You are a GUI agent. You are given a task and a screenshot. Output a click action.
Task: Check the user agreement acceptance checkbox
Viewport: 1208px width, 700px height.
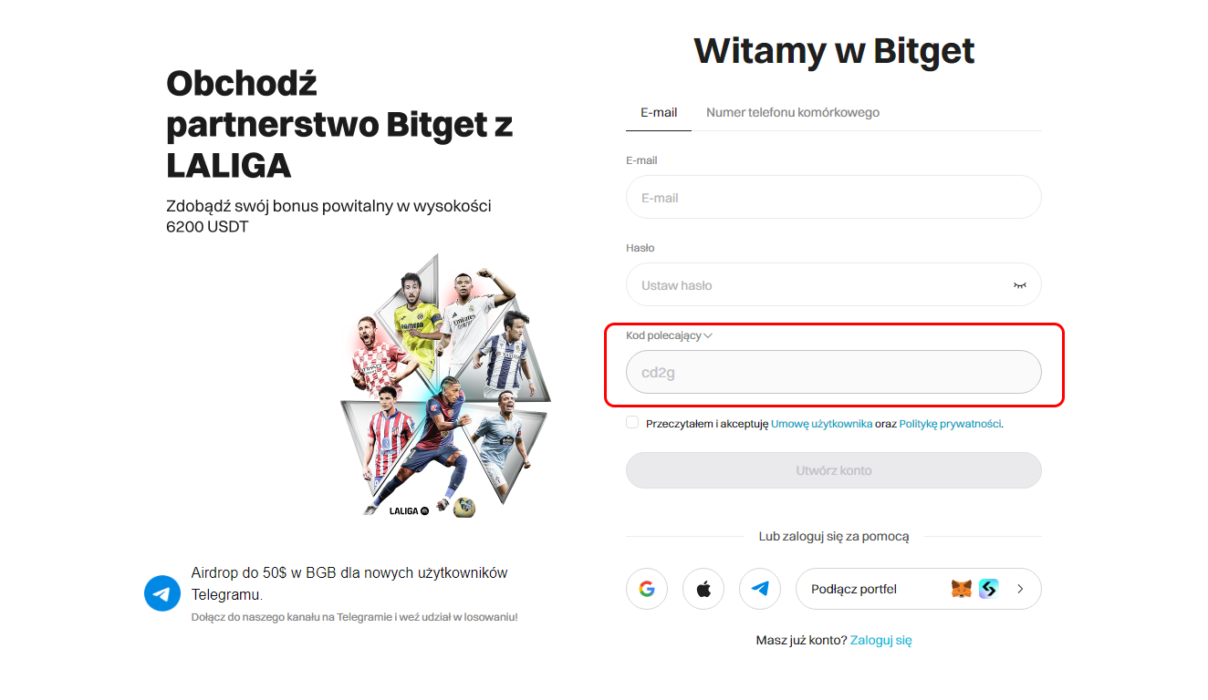coord(632,422)
